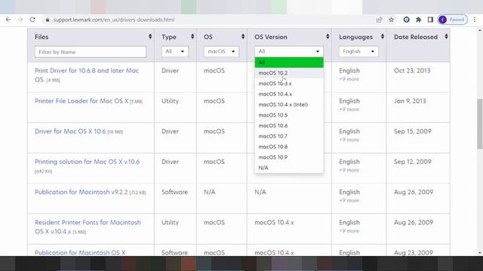Click the circular extension icon beside bookmark star
The image size is (483, 271).
[406, 20]
